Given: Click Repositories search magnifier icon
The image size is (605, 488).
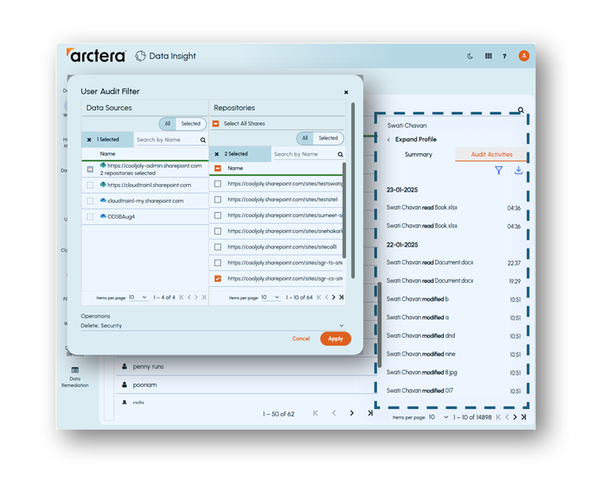Looking at the screenshot, I should [340, 154].
